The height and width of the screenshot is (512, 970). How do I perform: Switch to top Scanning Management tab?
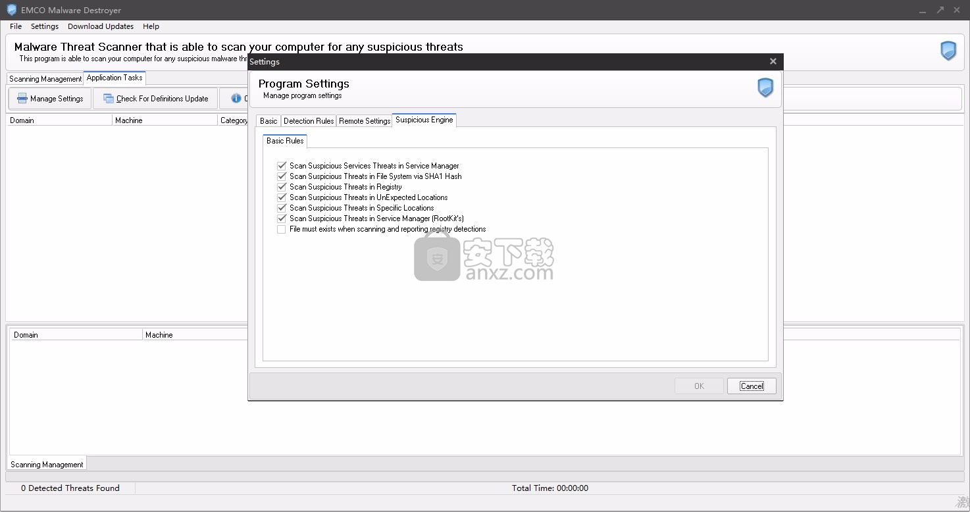pos(45,79)
